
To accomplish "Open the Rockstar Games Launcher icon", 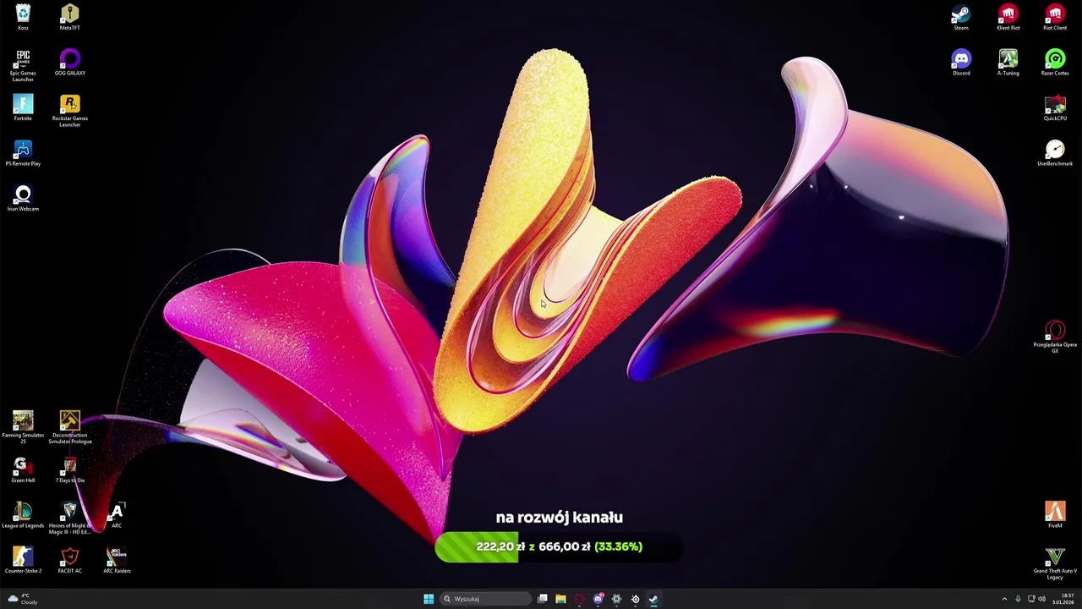I will coord(69,111).
